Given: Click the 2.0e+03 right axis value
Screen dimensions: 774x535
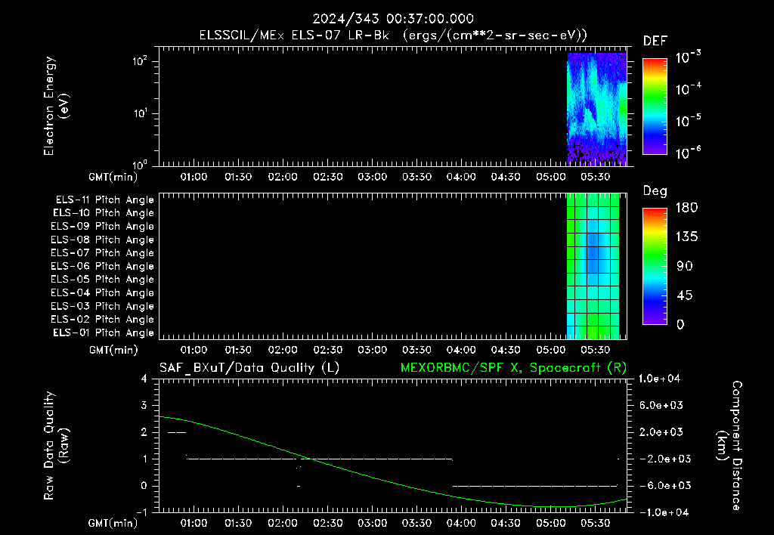Looking at the screenshot, I should [x=661, y=432].
